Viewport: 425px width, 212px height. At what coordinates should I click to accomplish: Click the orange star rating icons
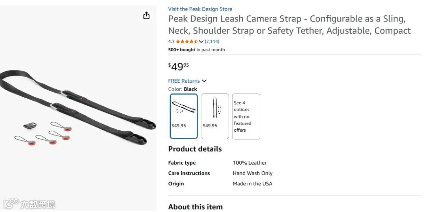click(x=187, y=42)
